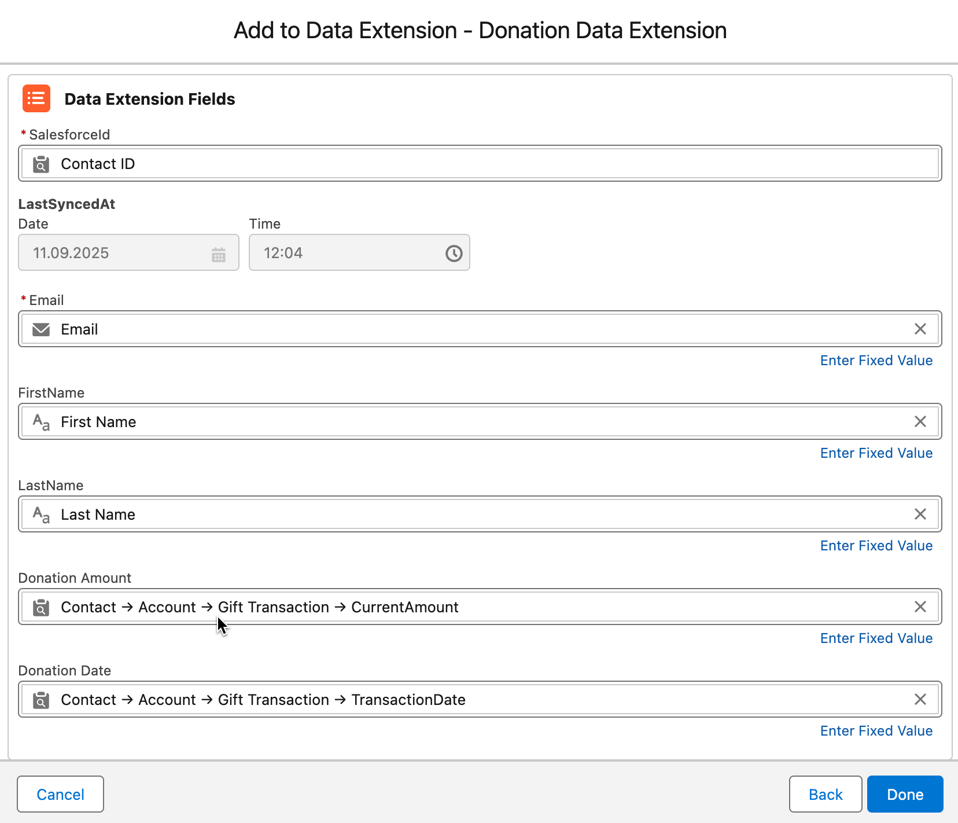Viewport: 958px width, 823px height.
Task: Click the envelope icon in Email field
Action: (41, 329)
